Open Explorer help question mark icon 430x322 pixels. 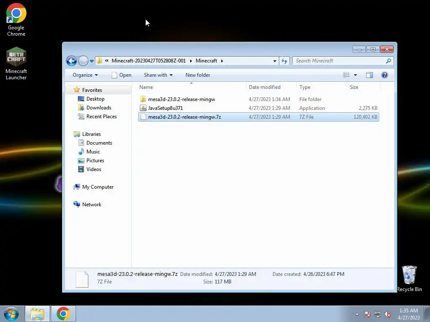385,75
